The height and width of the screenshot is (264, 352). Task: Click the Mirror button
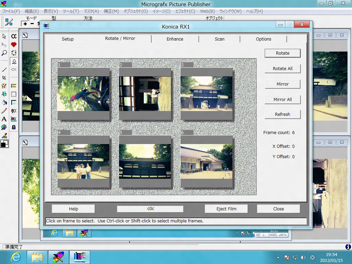pyautogui.click(x=283, y=84)
